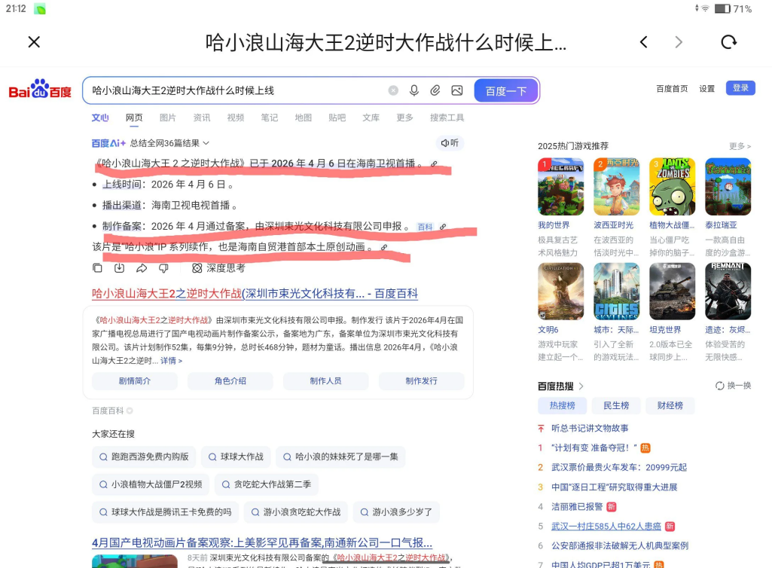The image size is (772, 568).
Task: Open the 制作发行 section
Action: (x=422, y=381)
